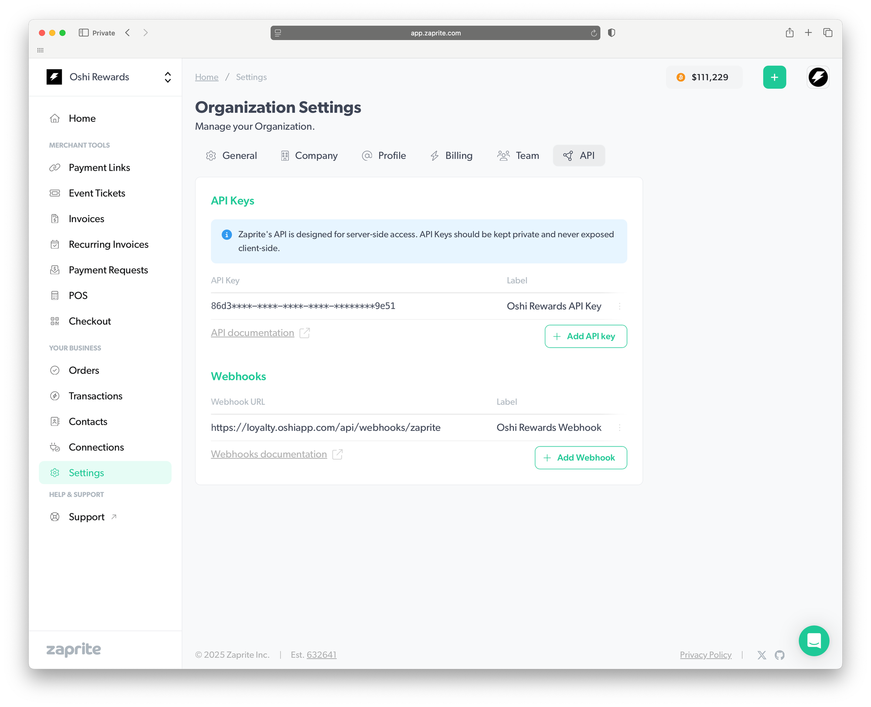Open the chat support bubble
Viewport: 871px width, 707px height.
813,640
